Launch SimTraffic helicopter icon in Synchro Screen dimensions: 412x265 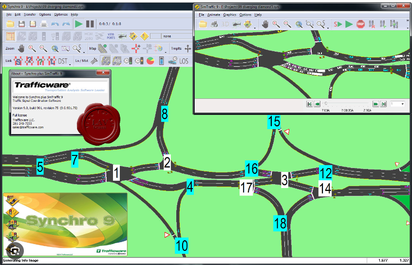point(122,36)
